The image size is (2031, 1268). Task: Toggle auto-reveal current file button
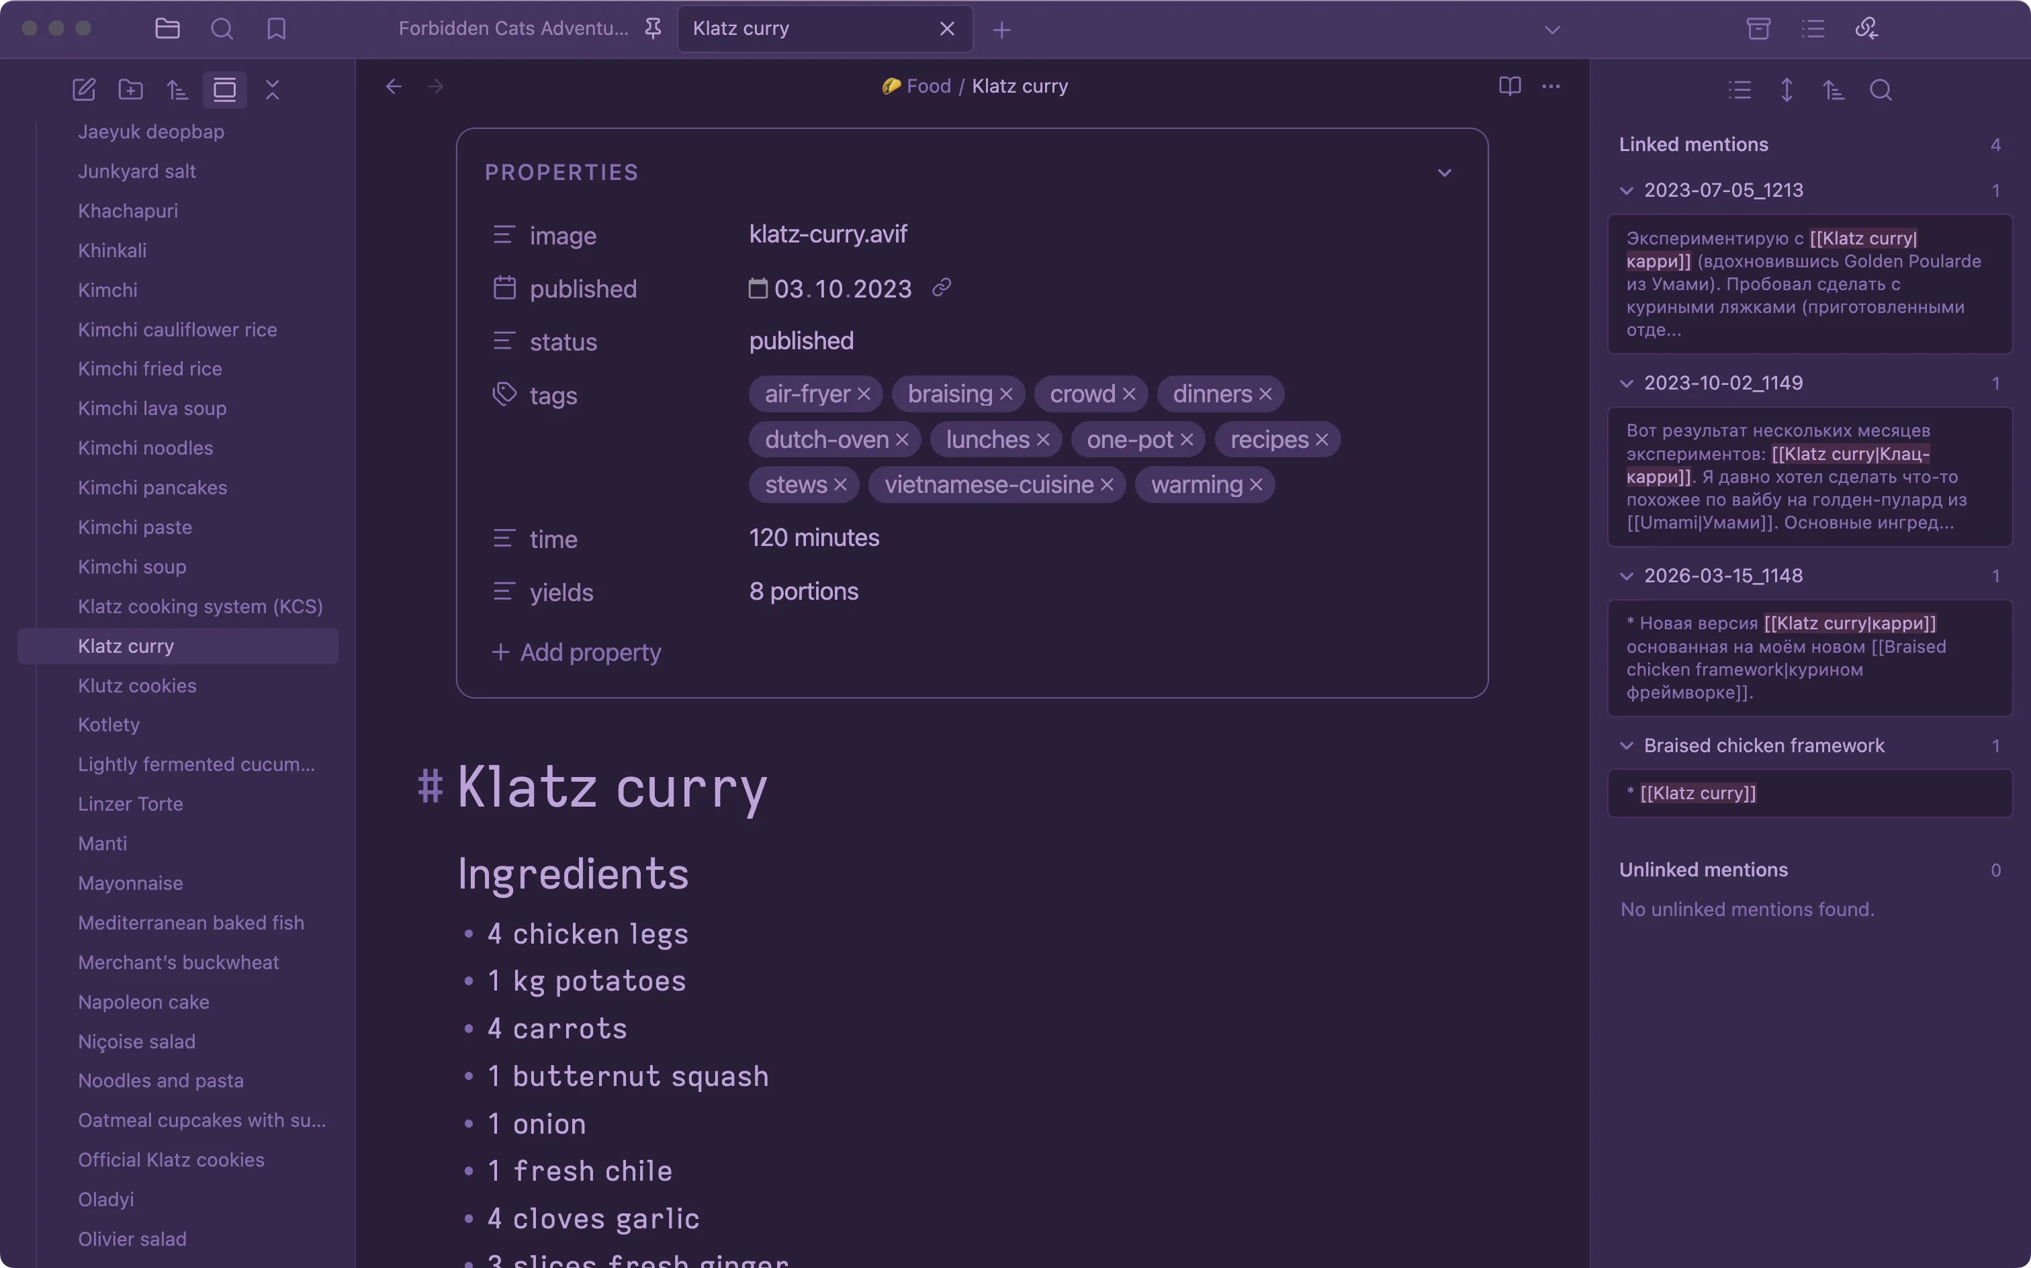[225, 90]
